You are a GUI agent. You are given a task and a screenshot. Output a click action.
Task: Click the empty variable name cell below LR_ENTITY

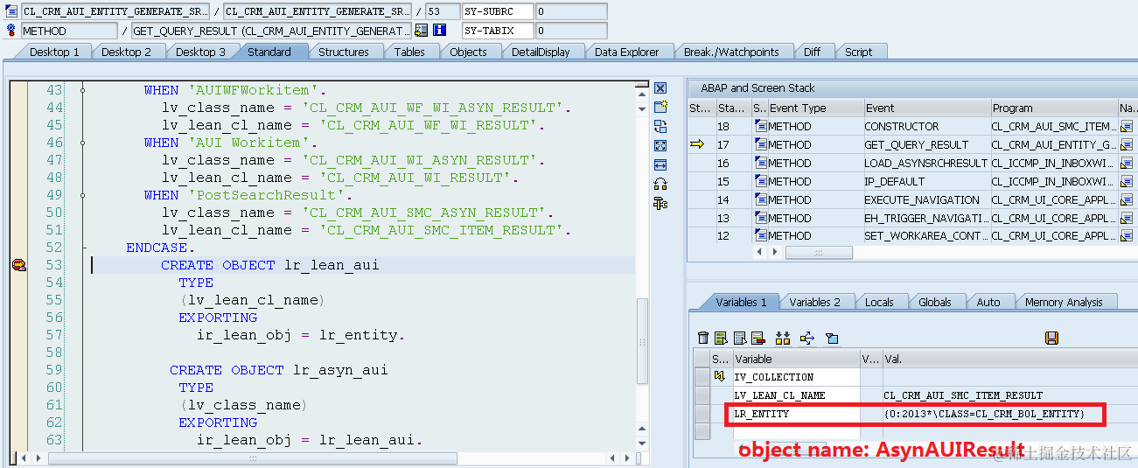tap(796, 432)
